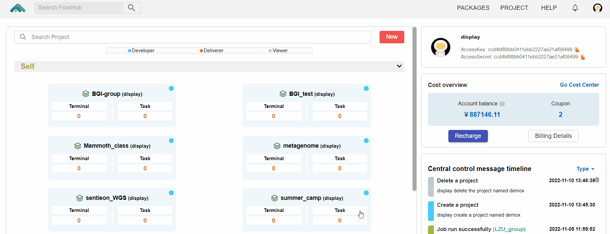The image size is (610, 234).
Task: Click the blue role dot on BGI_test
Action: pos(366,88)
